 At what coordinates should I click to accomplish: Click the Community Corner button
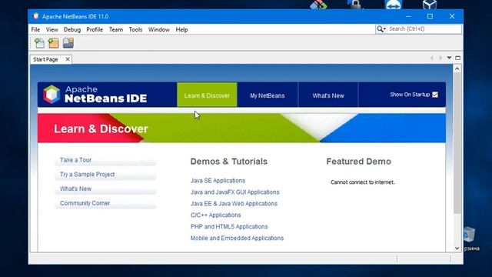click(x=105, y=203)
